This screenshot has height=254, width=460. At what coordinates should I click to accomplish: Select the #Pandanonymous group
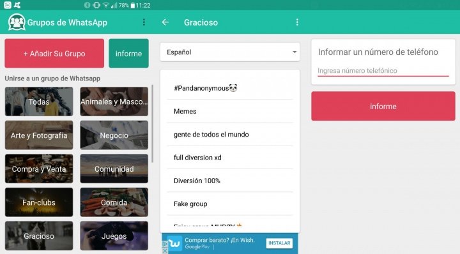coord(230,88)
